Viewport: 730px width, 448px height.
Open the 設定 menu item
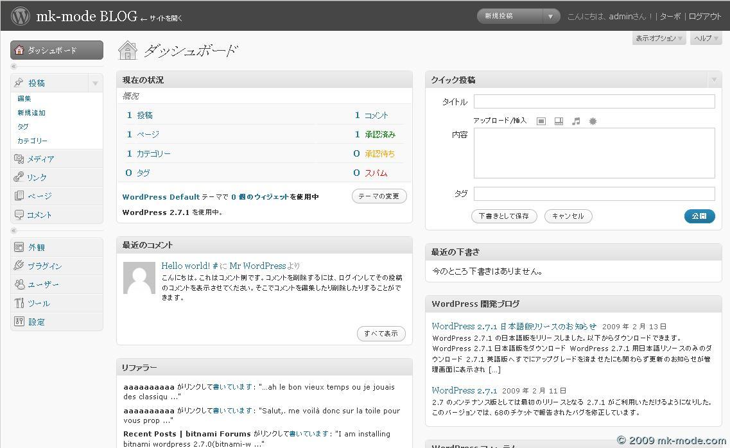pos(37,322)
